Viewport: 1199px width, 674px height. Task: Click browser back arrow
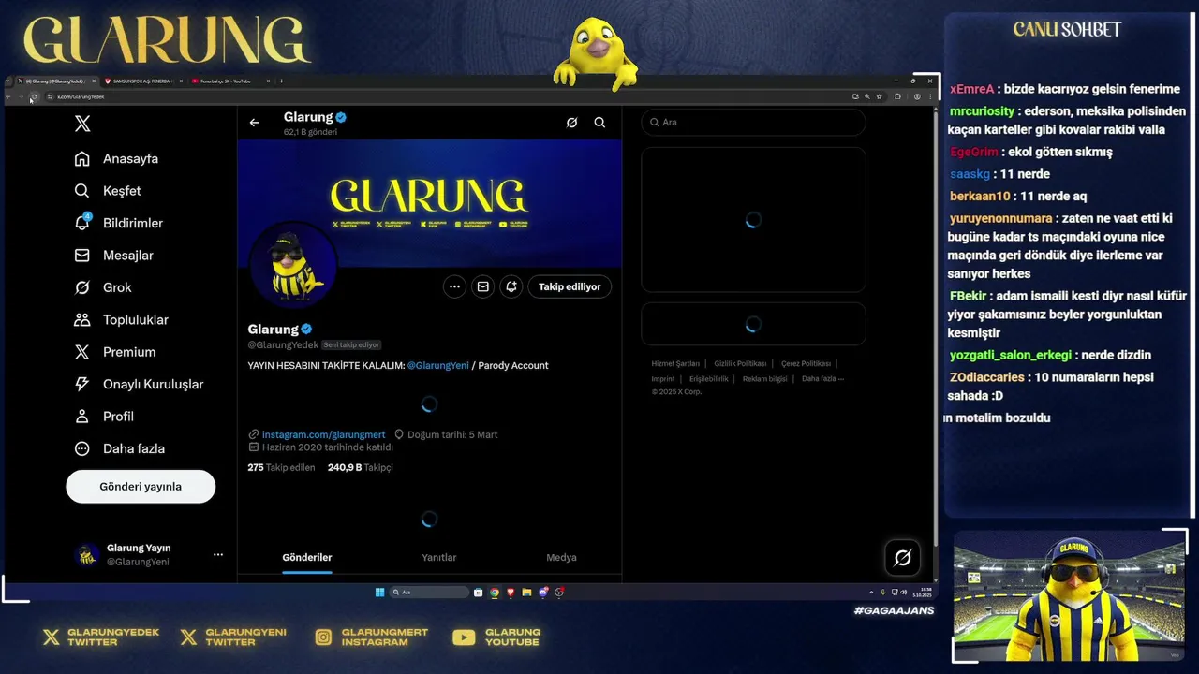(x=8, y=96)
